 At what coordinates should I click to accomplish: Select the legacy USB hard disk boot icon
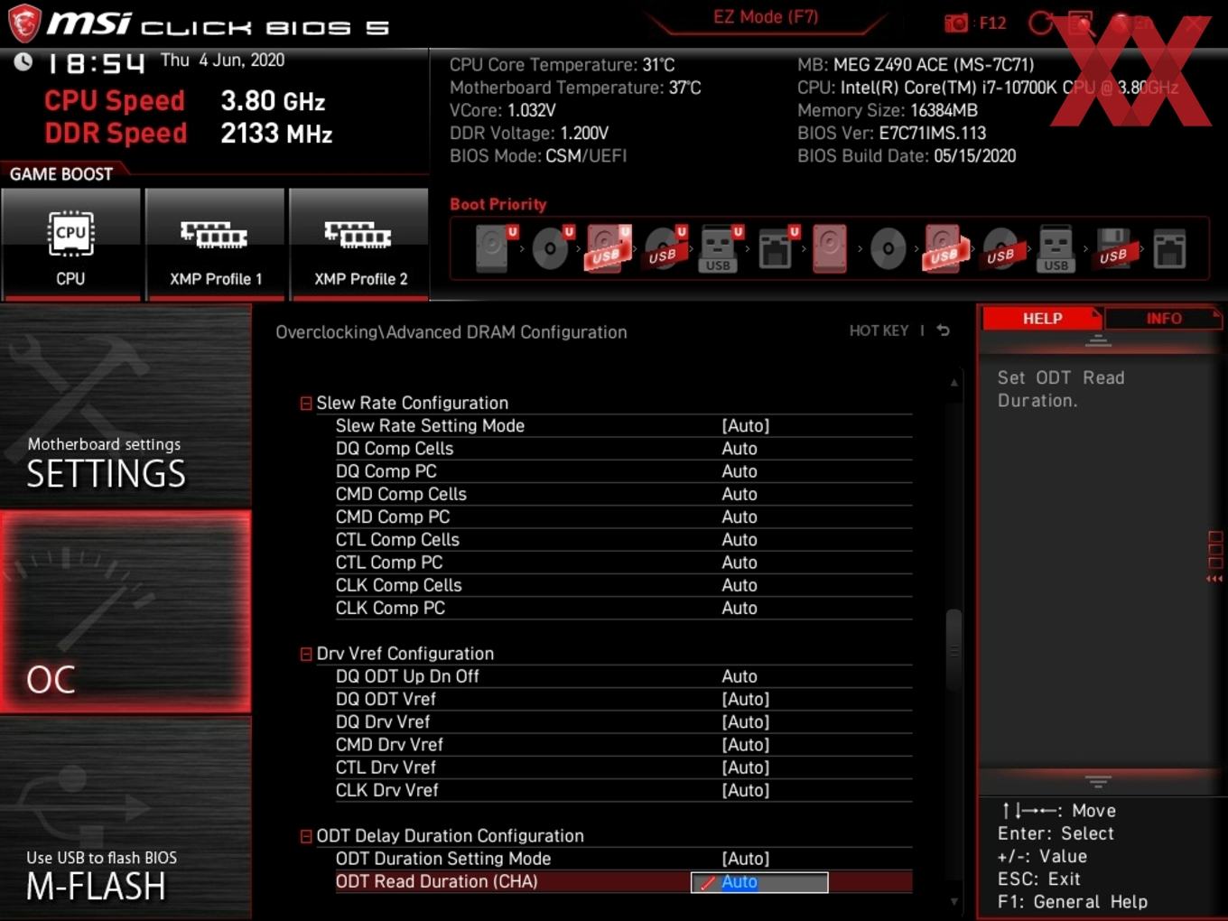click(944, 248)
